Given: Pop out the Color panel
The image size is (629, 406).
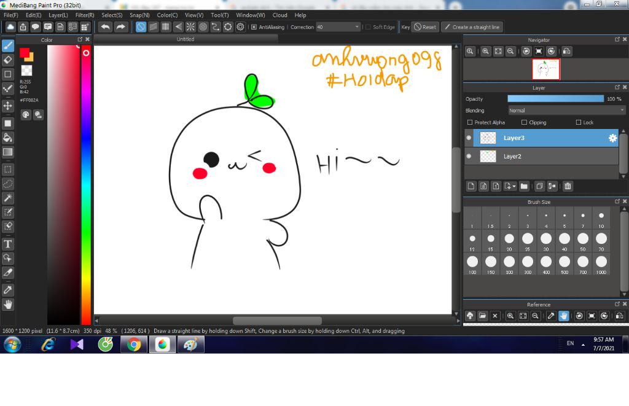Looking at the screenshot, I should click(x=80, y=39).
